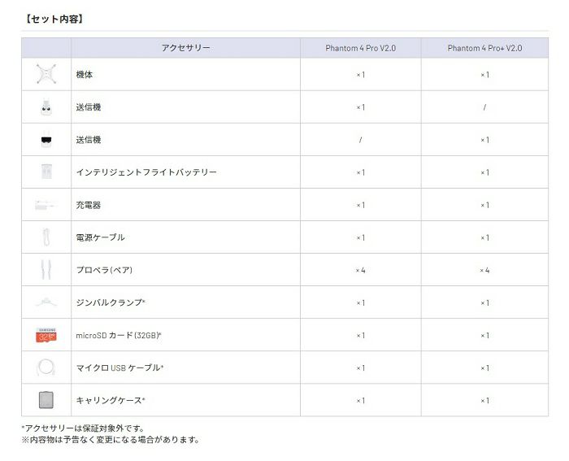The height and width of the screenshot is (461, 569).
Task: Click the charger (充電器) icon
Action: click(x=46, y=205)
